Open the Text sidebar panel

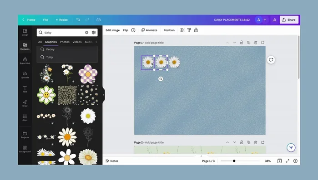pos(25,89)
